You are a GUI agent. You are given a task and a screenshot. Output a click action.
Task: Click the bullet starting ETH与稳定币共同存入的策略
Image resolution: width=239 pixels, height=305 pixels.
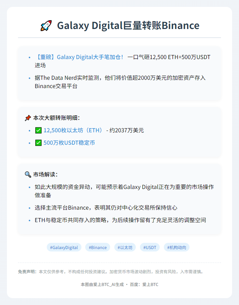(x=121, y=220)
